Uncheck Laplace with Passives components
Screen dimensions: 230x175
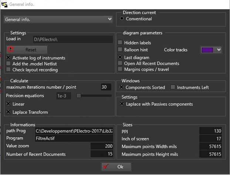click(122, 104)
